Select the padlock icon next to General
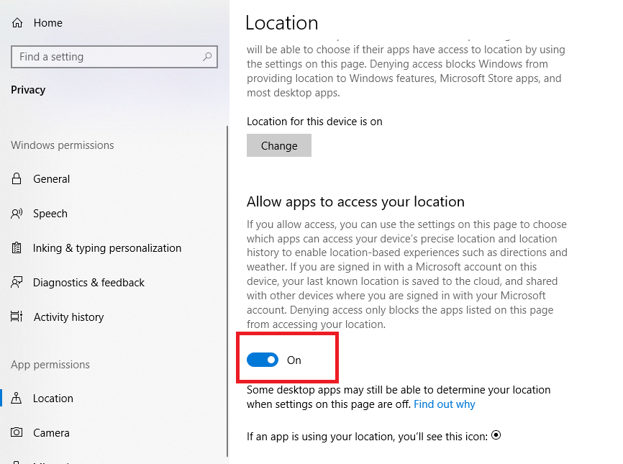This screenshot has width=623, height=464. (x=16, y=179)
